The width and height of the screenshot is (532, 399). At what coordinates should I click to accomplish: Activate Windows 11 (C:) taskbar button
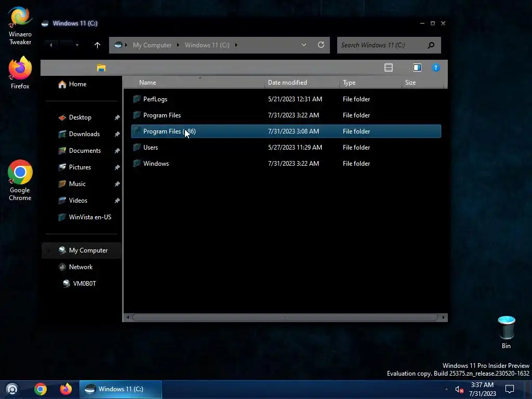click(121, 389)
